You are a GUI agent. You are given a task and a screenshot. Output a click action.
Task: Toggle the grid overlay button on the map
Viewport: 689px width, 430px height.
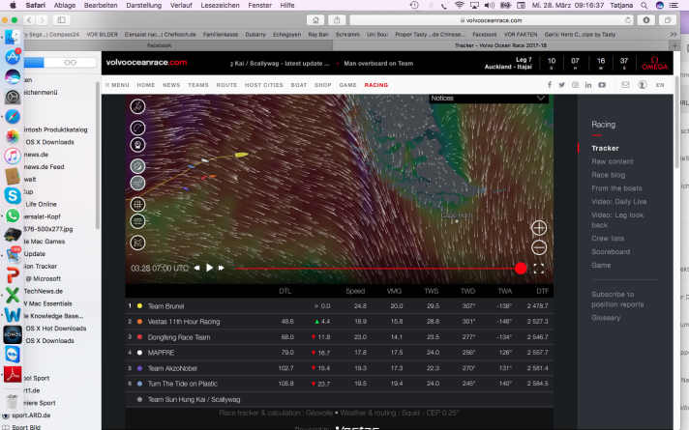(x=137, y=204)
